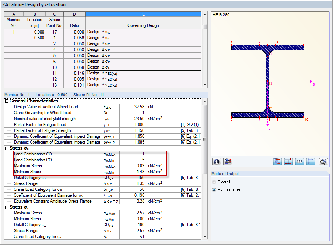Select highlighted column header E

(x=143, y=14)
